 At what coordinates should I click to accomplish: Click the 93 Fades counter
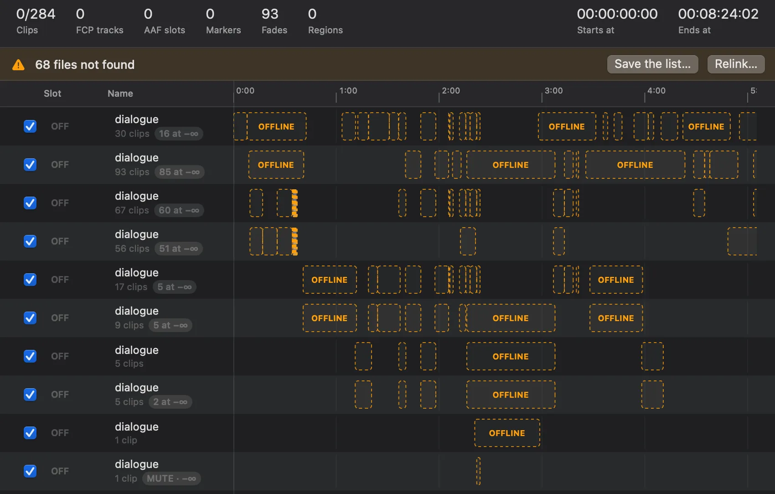pos(274,21)
